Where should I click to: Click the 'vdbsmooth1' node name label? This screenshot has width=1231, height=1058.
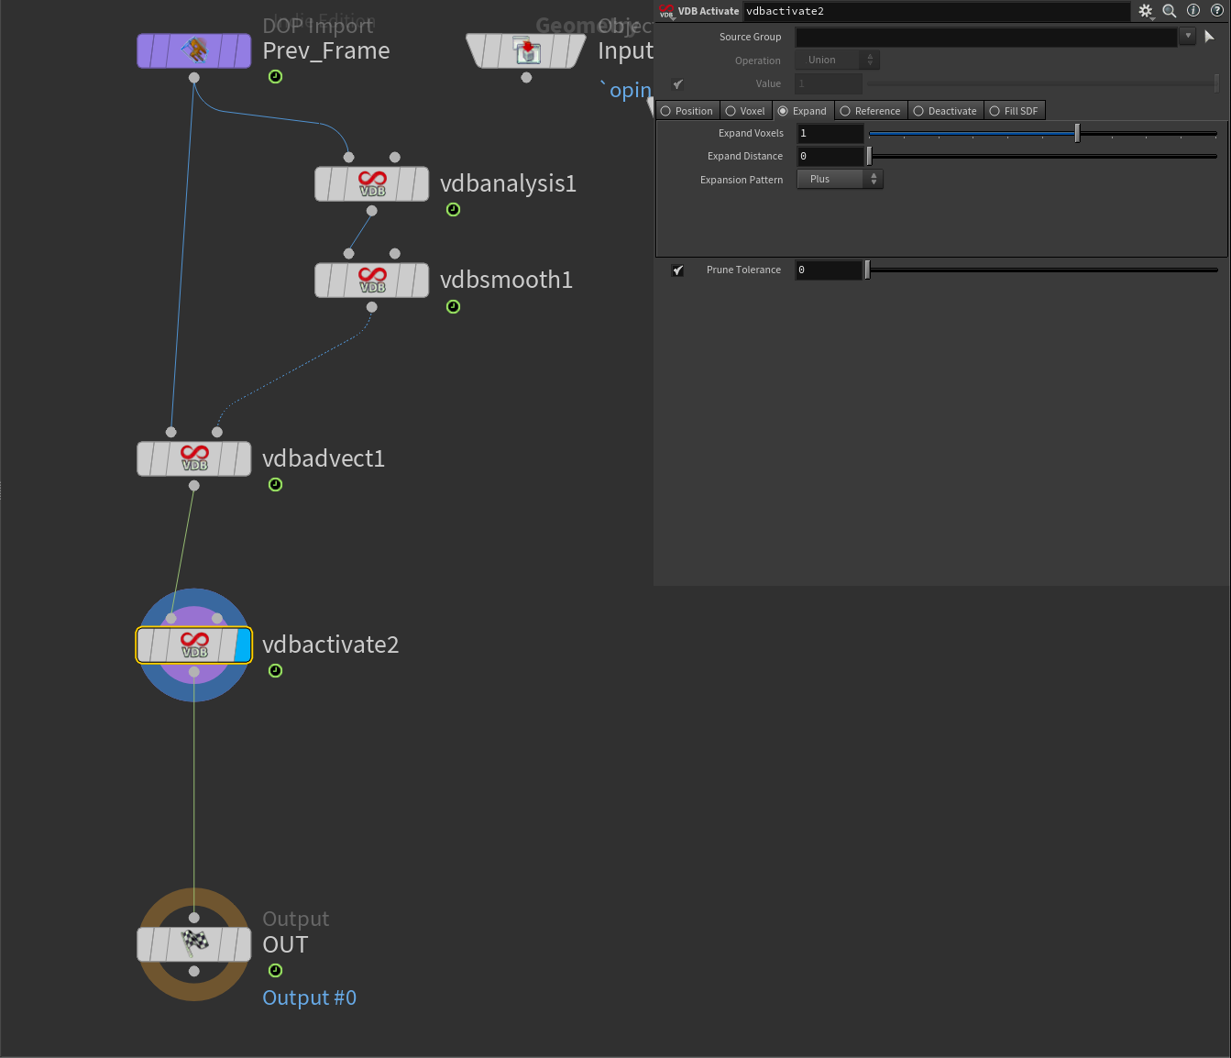click(x=506, y=280)
